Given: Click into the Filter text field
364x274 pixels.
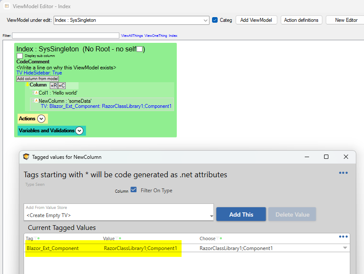Looking at the screenshot, I should click(x=65, y=36).
